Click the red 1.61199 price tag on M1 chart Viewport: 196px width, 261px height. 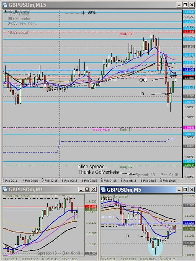click(91, 207)
